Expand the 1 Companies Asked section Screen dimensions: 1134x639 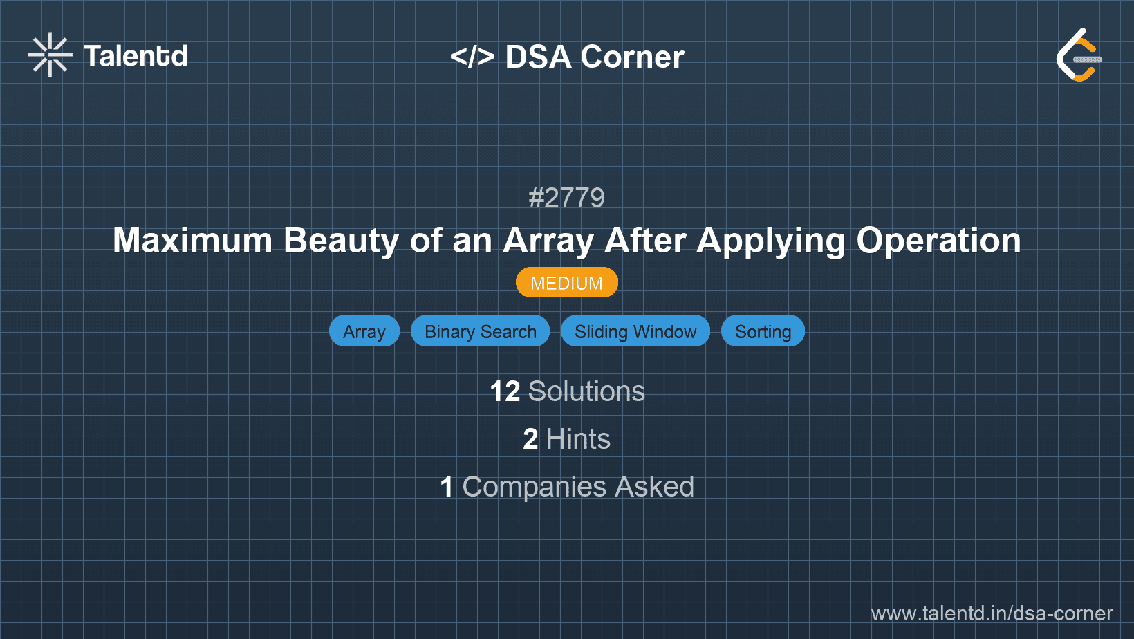tap(568, 486)
